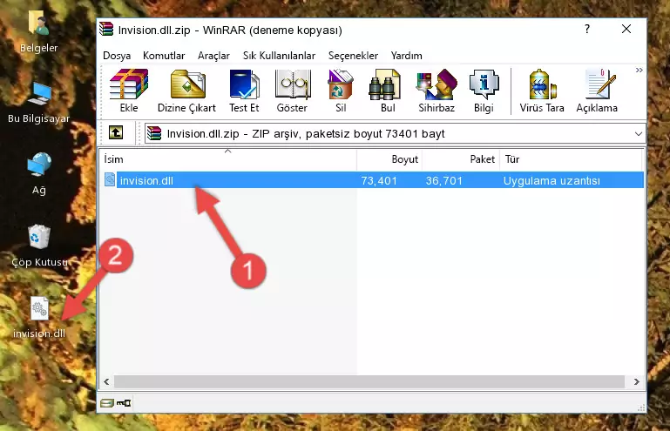The width and height of the screenshot is (670, 431).
Task: Click the 36,701 packed size value
Action: (x=444, y=181)
